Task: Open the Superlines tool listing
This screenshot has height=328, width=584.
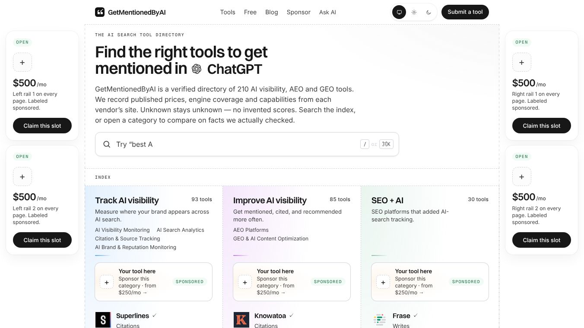Action: click(x=133, y=316)
